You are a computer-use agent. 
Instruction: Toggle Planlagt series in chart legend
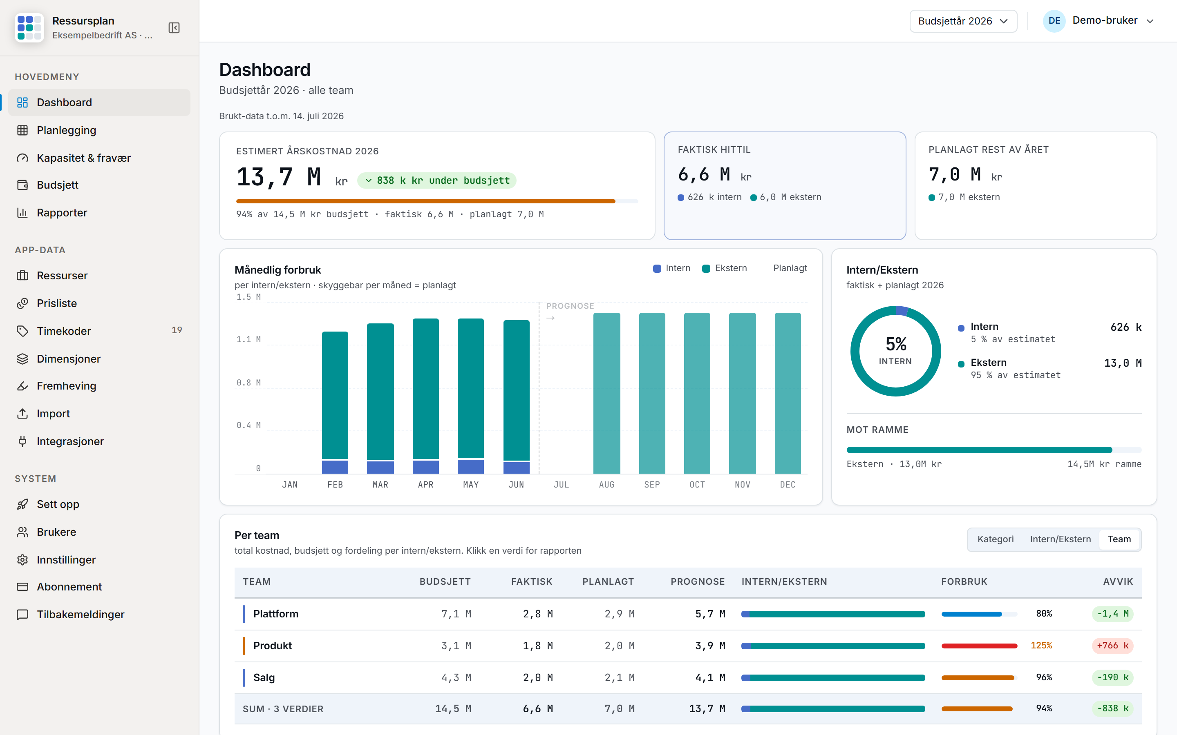783,268
